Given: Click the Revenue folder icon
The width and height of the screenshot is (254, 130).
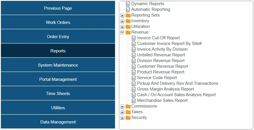Looking at the screenshot, I should point(128,32).
